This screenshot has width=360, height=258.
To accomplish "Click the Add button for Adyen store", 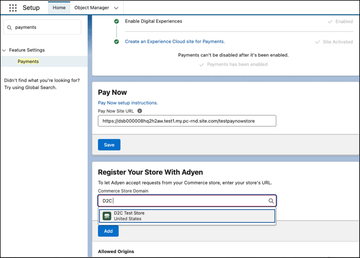I will point(108,231).
